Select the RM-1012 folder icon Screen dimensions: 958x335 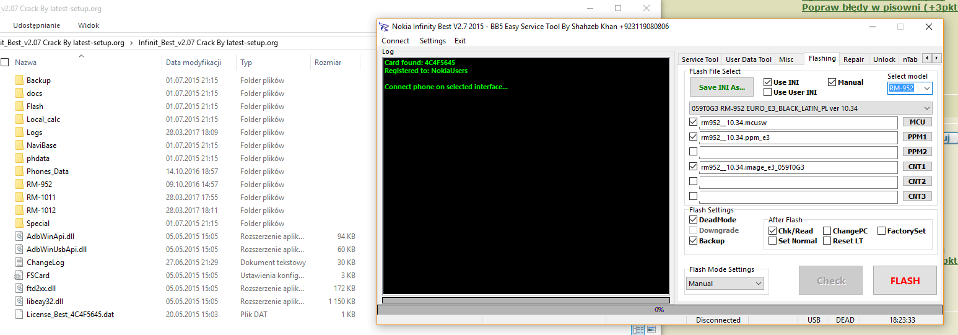(x=19, y=210)
